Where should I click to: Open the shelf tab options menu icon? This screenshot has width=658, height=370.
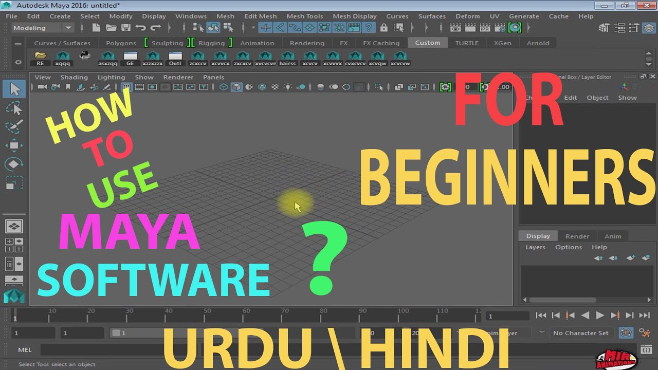(19, 45)
